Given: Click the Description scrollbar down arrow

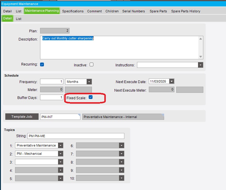Looking at the screenshot, I should tap(201, 57).
